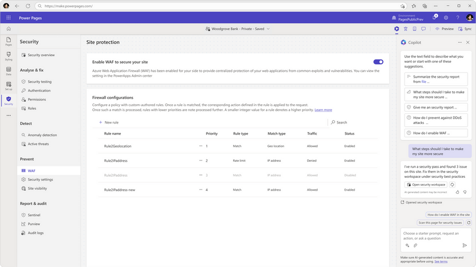Open Security settings in the sidebar

pyautogui.click(x=40, y=179)
